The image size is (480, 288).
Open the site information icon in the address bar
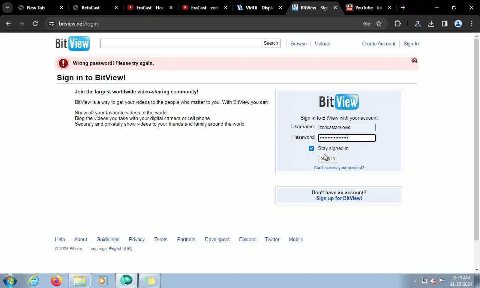(52, 24)
